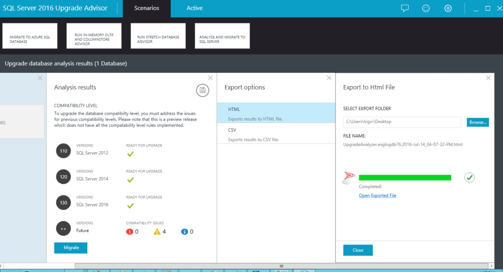Click the blue information issues icon
This screenshot has height=272, width=503.
pyautogui.click(x=185, y=232)
